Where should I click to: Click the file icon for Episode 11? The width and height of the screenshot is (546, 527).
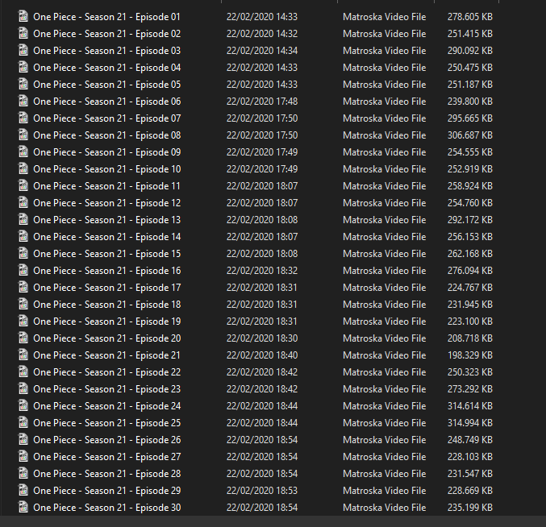coord(23,186)
